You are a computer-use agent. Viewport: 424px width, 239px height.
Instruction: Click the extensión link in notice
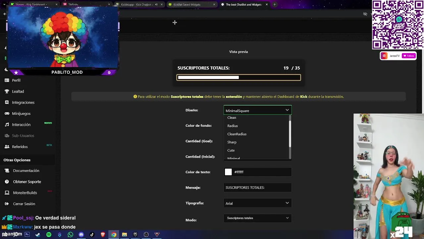tap(234, 97)
